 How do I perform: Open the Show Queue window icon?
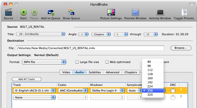[x=71, y=12]
